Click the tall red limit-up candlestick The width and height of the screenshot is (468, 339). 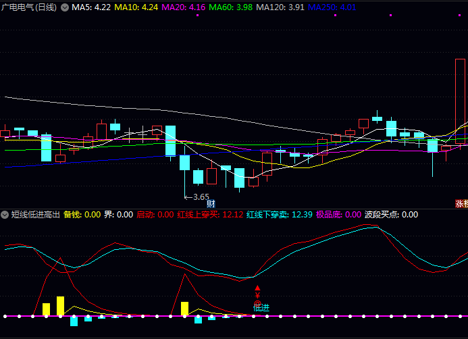(x=460, y=101)
